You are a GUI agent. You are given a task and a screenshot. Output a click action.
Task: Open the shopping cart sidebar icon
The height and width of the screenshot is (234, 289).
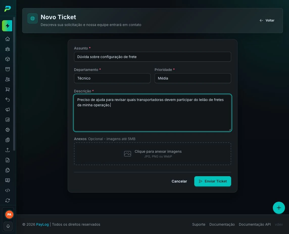[8, 89]
